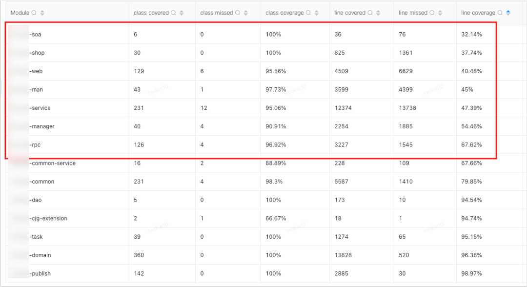Viewport: 527px width, 287px height.
Task: Click the line coverage header label
Action: 478,13
